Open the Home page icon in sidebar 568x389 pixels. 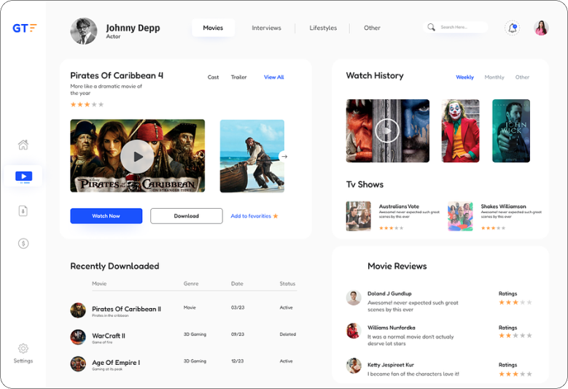(23, 145)
